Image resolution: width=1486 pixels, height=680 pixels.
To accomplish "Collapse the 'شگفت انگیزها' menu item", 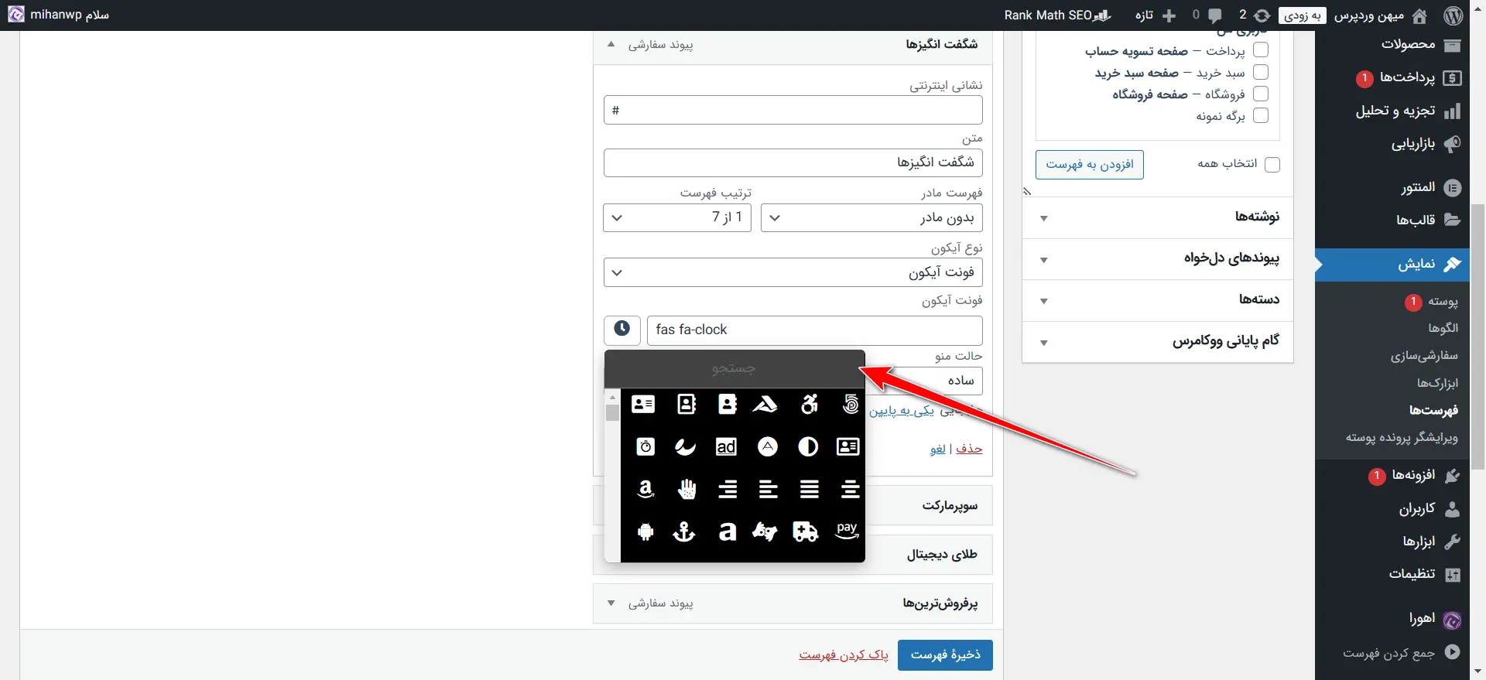I will point(611,44).
